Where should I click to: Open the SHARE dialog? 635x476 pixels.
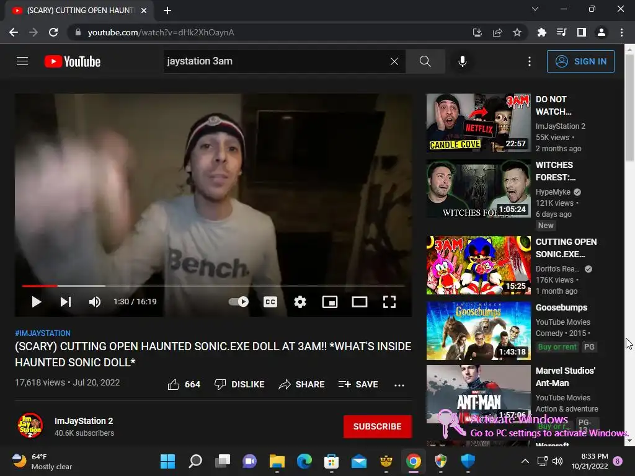302,384
